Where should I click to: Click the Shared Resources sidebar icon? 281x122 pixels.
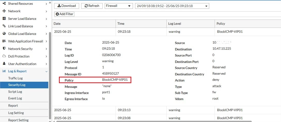(4, 4)
